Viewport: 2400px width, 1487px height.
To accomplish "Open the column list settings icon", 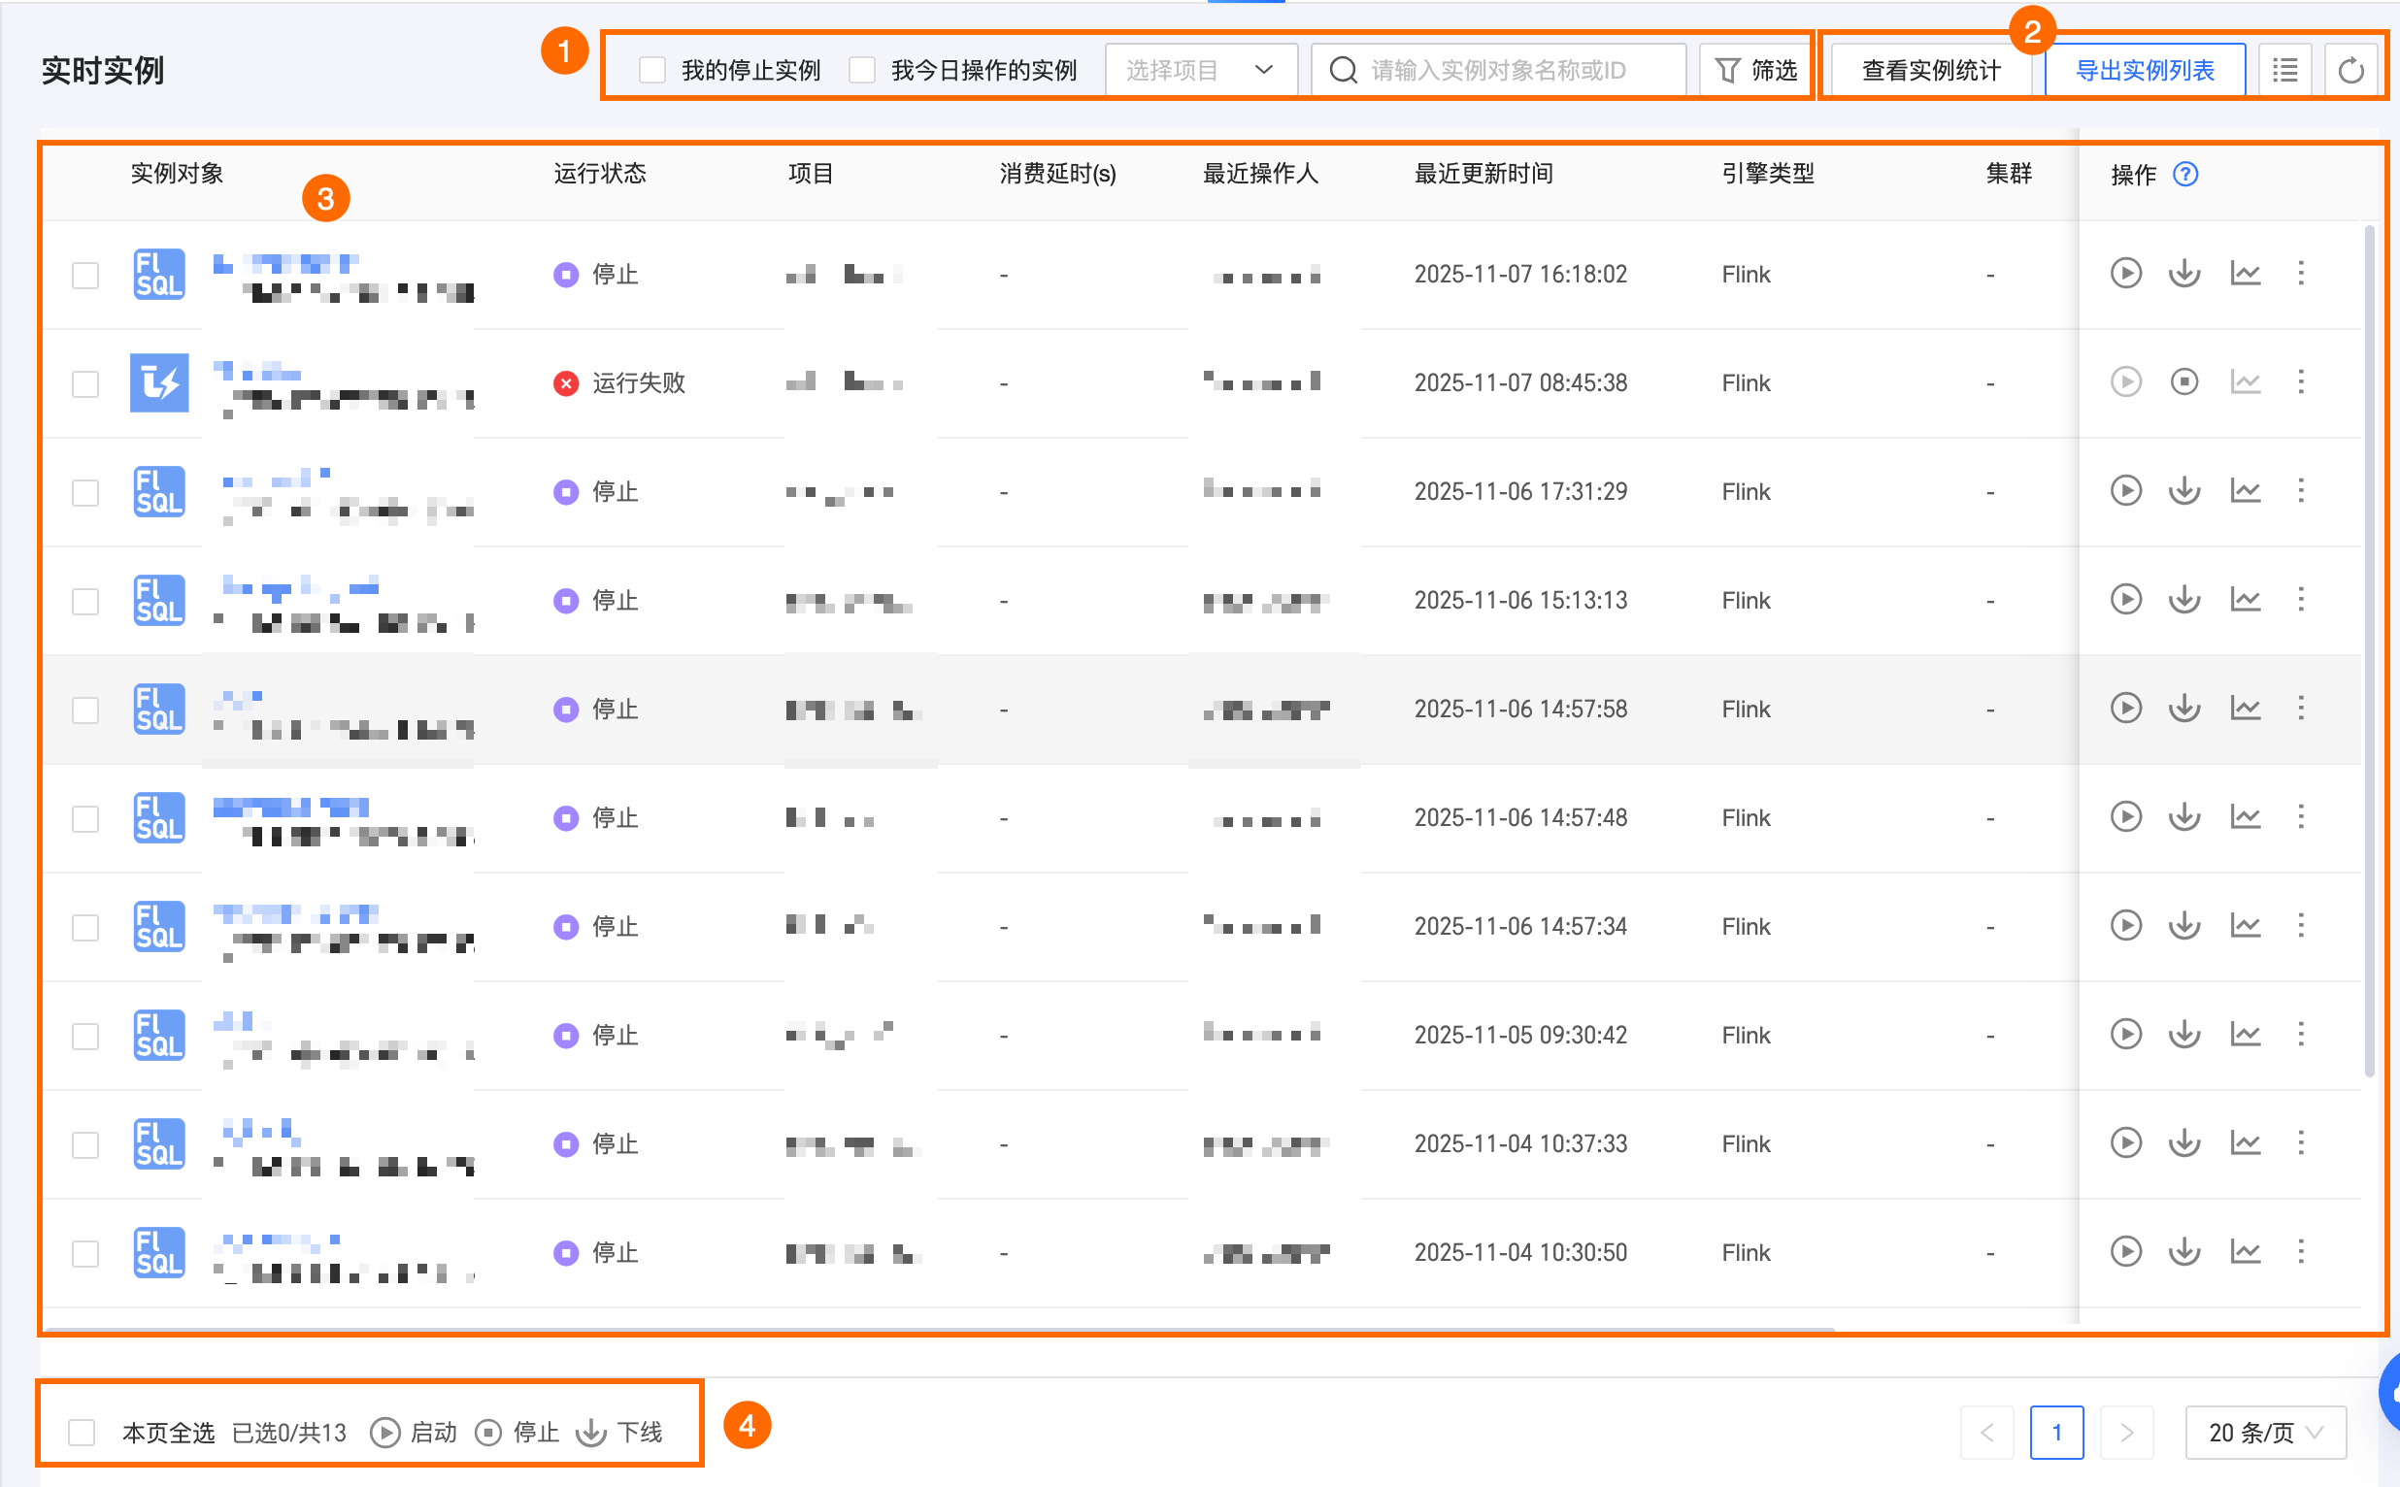I will pos(2284,71).
